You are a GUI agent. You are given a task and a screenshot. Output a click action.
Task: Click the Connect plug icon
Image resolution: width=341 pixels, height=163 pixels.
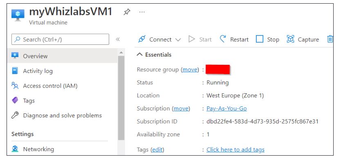142,39
